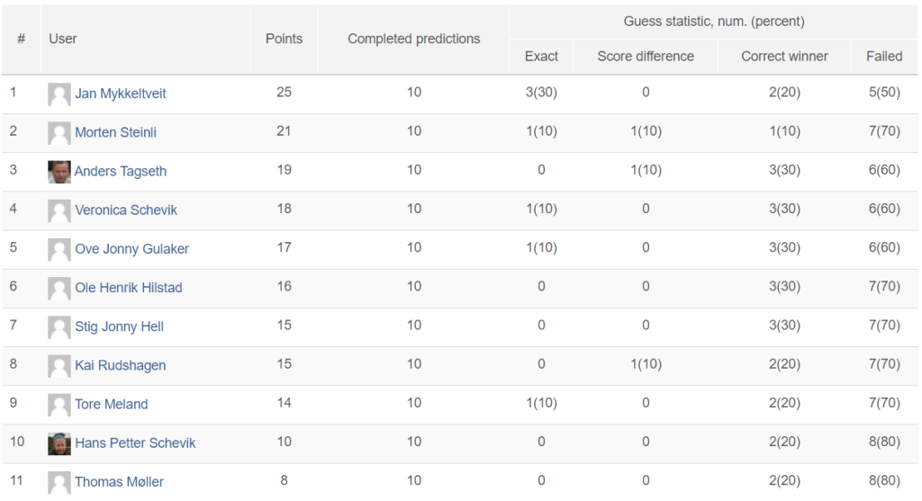922x501 pixels.
Task: Select the Completed predictions column header
Action: (413, 39)
